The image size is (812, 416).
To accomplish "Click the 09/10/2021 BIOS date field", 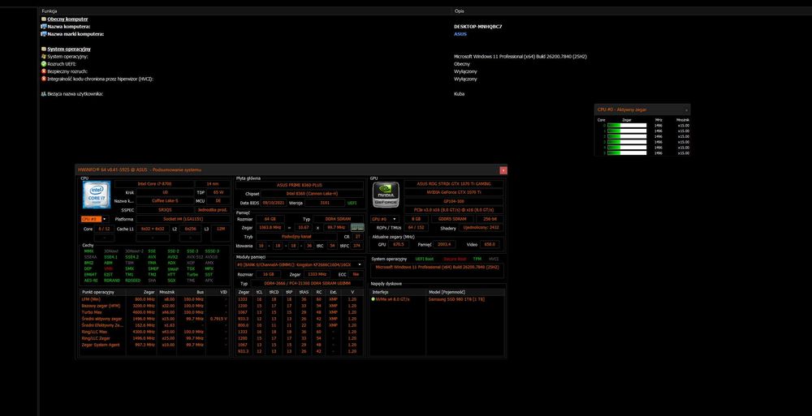I will click(x=273, y=203).
